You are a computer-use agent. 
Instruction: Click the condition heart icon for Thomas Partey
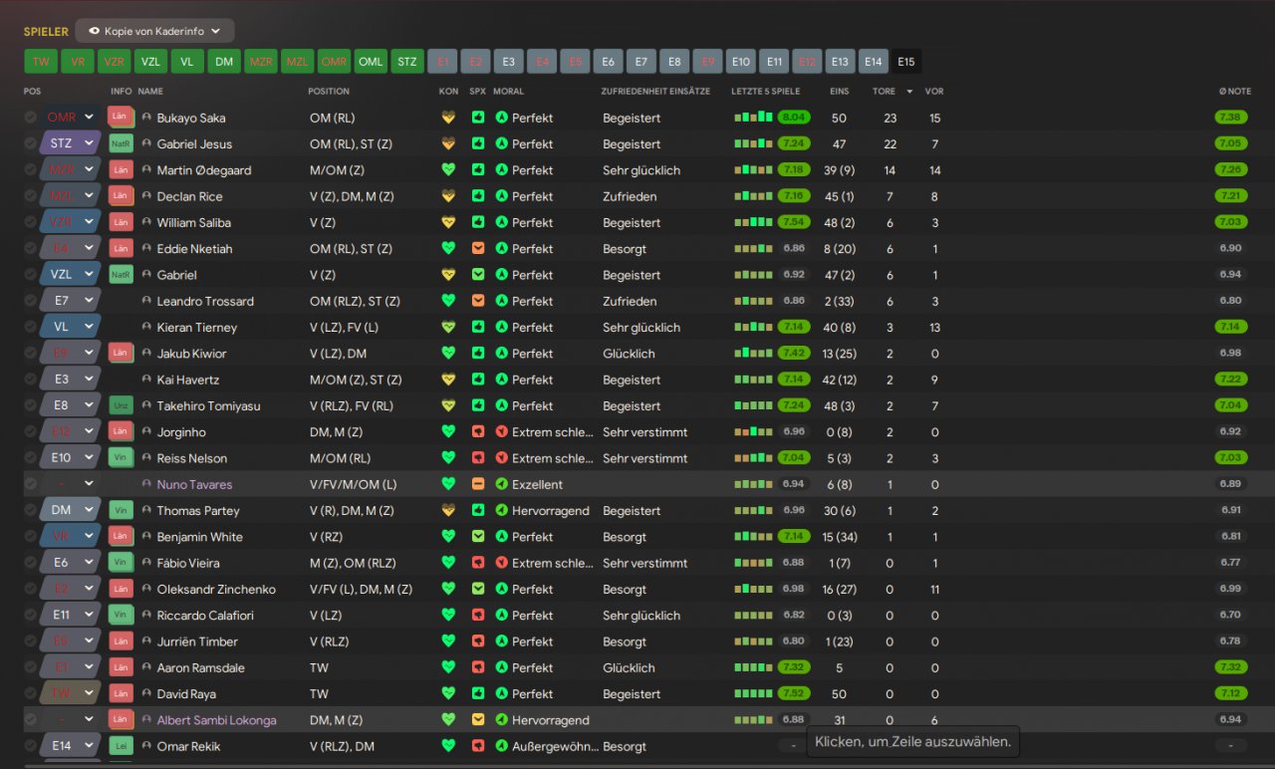pos(448,510)
